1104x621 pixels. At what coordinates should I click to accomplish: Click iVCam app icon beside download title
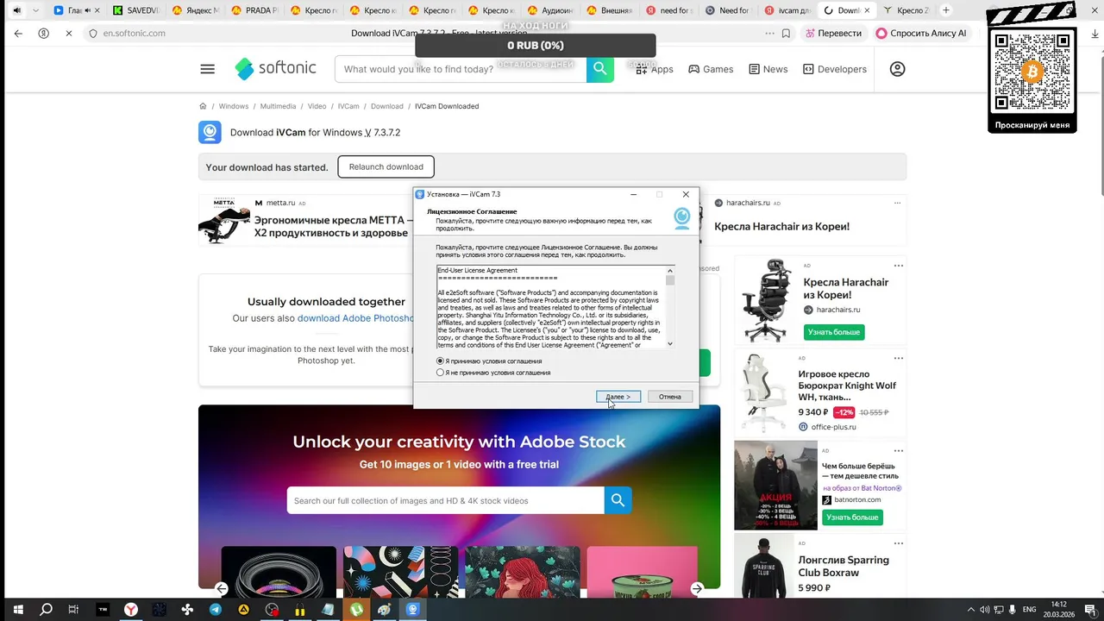(210, 132)
